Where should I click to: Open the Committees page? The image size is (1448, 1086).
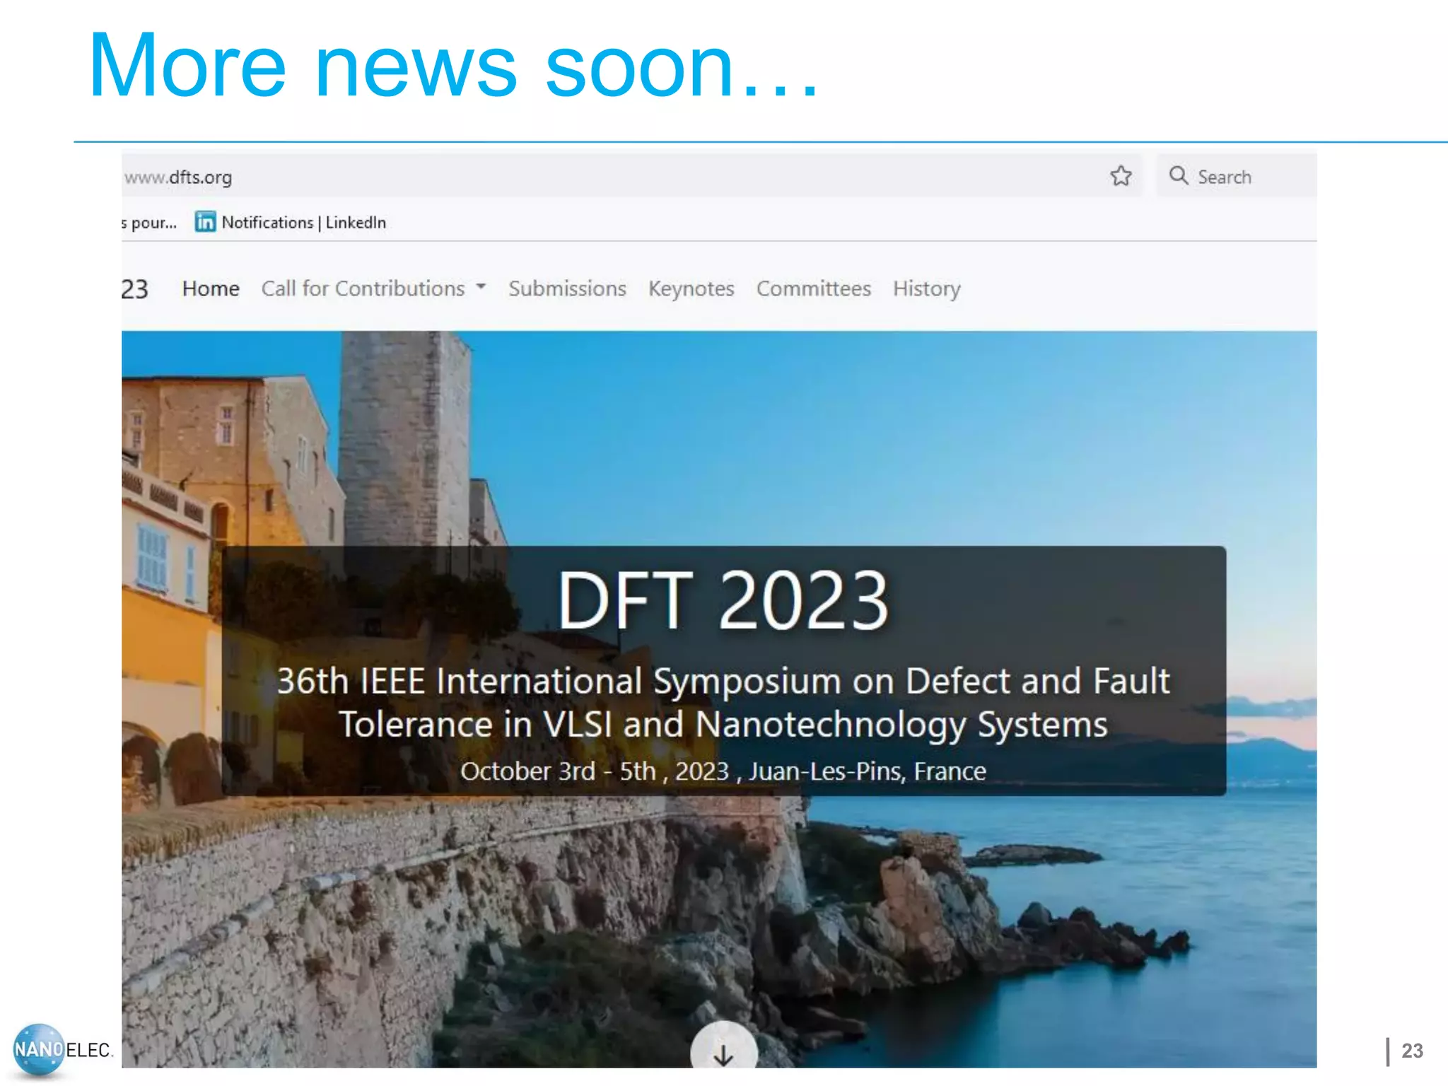point(813,288)
